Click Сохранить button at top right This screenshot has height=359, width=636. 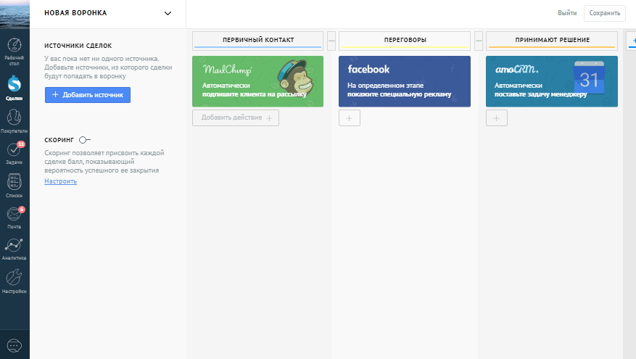(x=604, y=13)
